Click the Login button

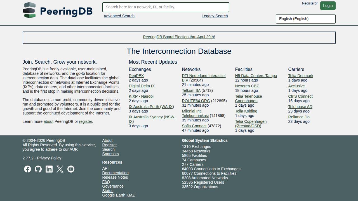[328, 6]
